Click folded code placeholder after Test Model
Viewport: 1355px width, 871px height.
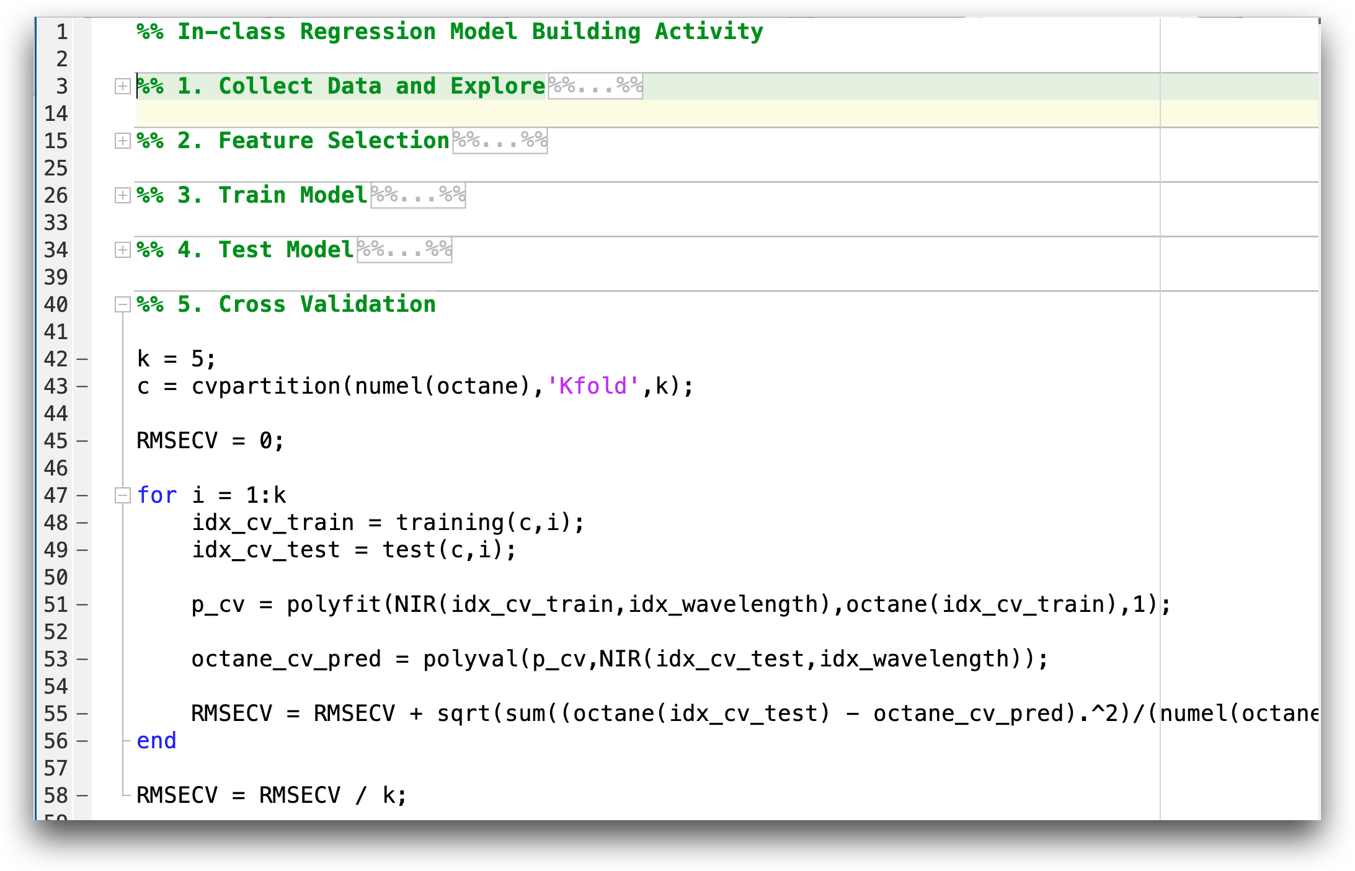[404, 250]
